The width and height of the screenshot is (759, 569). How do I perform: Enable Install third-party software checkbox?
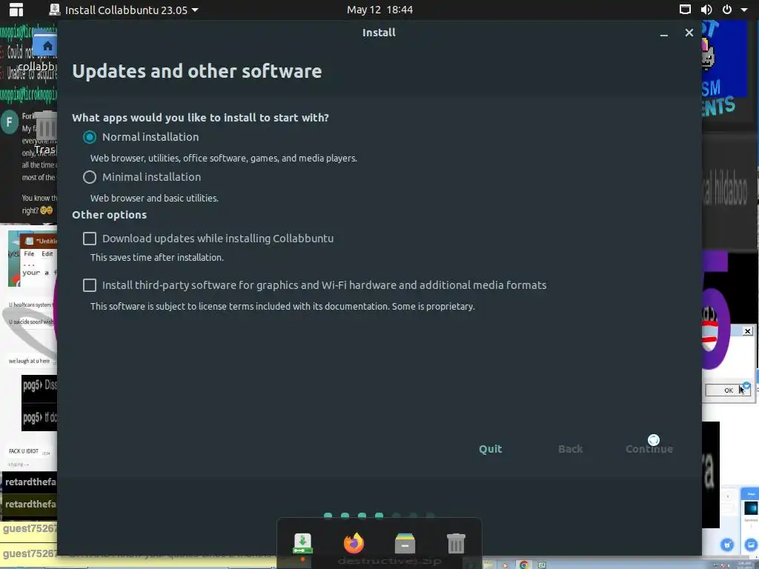click(90, 285)
